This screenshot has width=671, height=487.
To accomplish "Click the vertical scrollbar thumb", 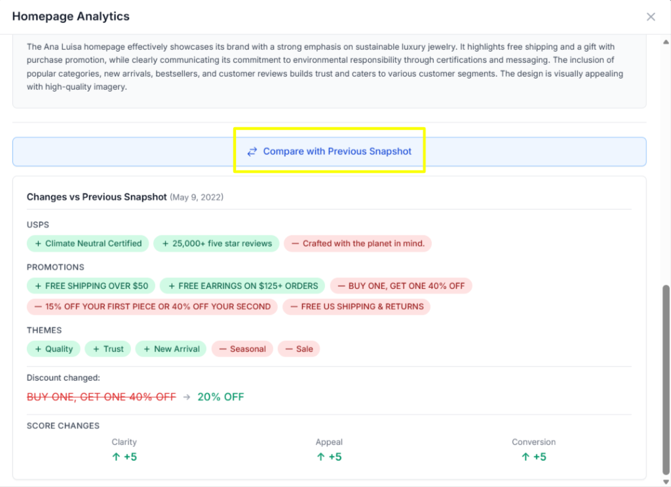I will point(666,380).
